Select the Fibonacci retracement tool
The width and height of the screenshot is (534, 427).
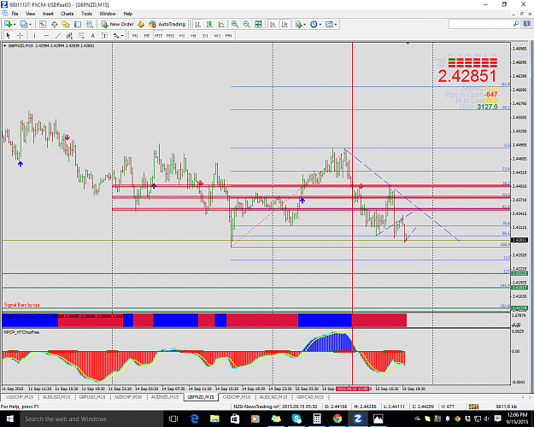(x=81, y=35)
